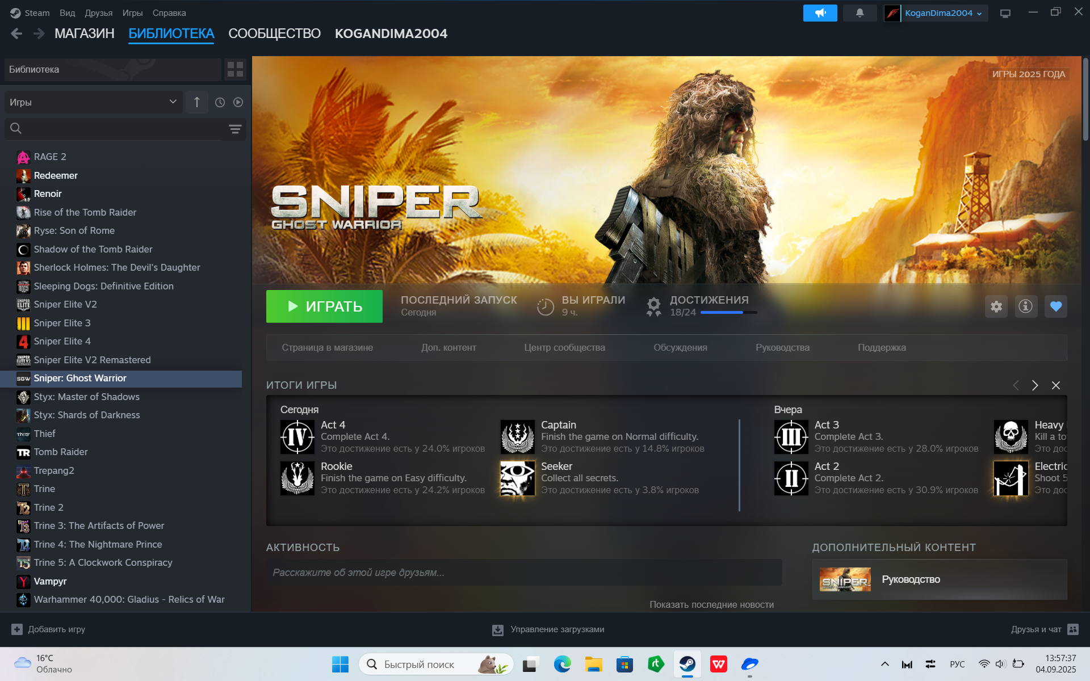Select Vampyr in library list
The height and width of the screenshot is (681, 1090).
pos(51,581)
